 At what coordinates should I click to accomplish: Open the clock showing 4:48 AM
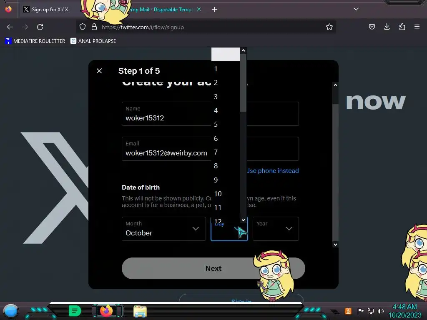tap(404, 311)
